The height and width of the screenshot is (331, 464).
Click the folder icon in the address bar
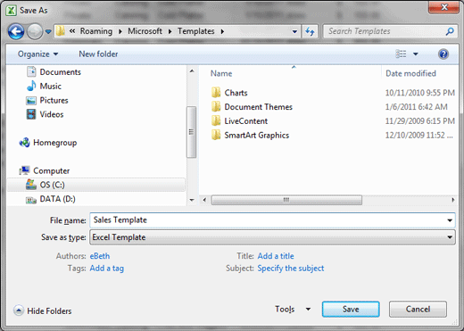click(61, 31)
